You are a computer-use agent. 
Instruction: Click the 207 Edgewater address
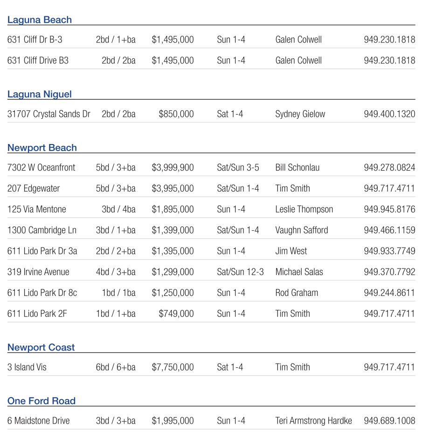click(x=34, y=188)
